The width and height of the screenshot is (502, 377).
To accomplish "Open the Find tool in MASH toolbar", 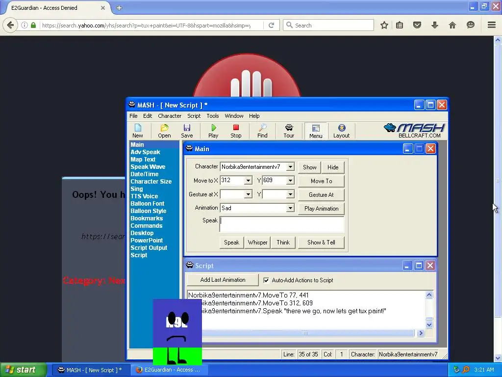I will pos(262,131).
